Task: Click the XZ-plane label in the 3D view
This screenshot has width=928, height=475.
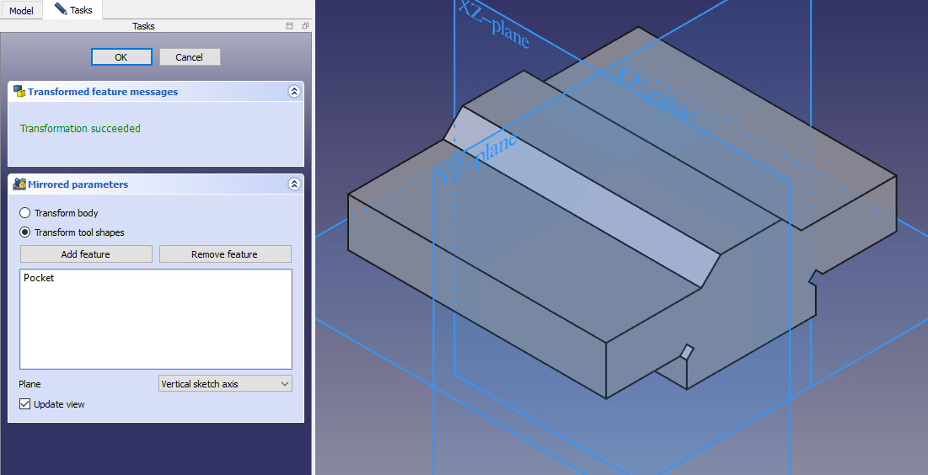Action: point(494,23)
